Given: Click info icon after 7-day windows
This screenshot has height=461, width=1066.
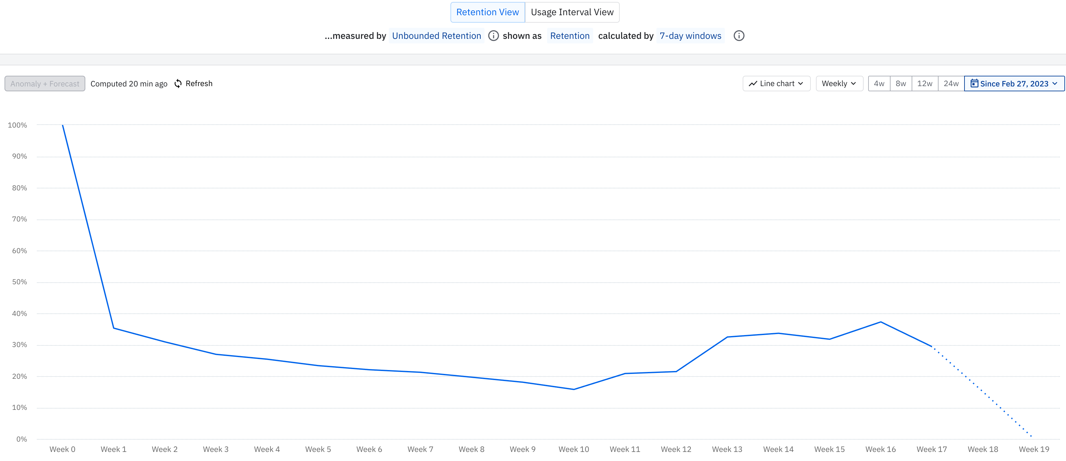Looking at the screenshot, I should click(739, 36).
